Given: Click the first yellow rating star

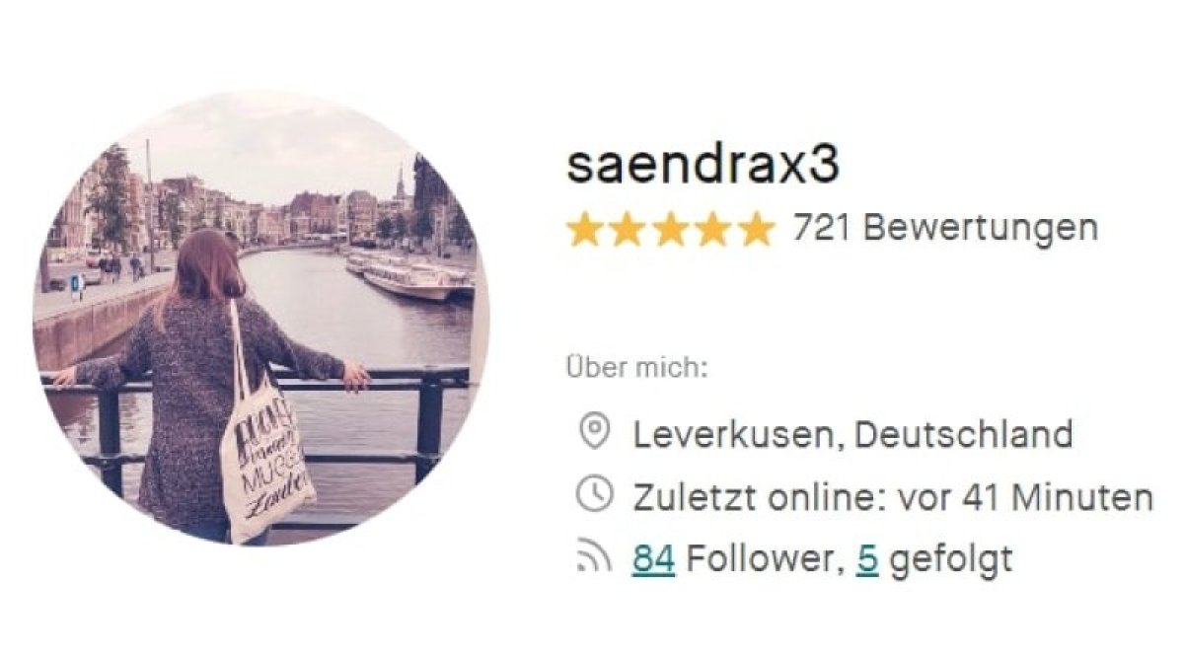Looking at the screenshot, I should 586,229.
